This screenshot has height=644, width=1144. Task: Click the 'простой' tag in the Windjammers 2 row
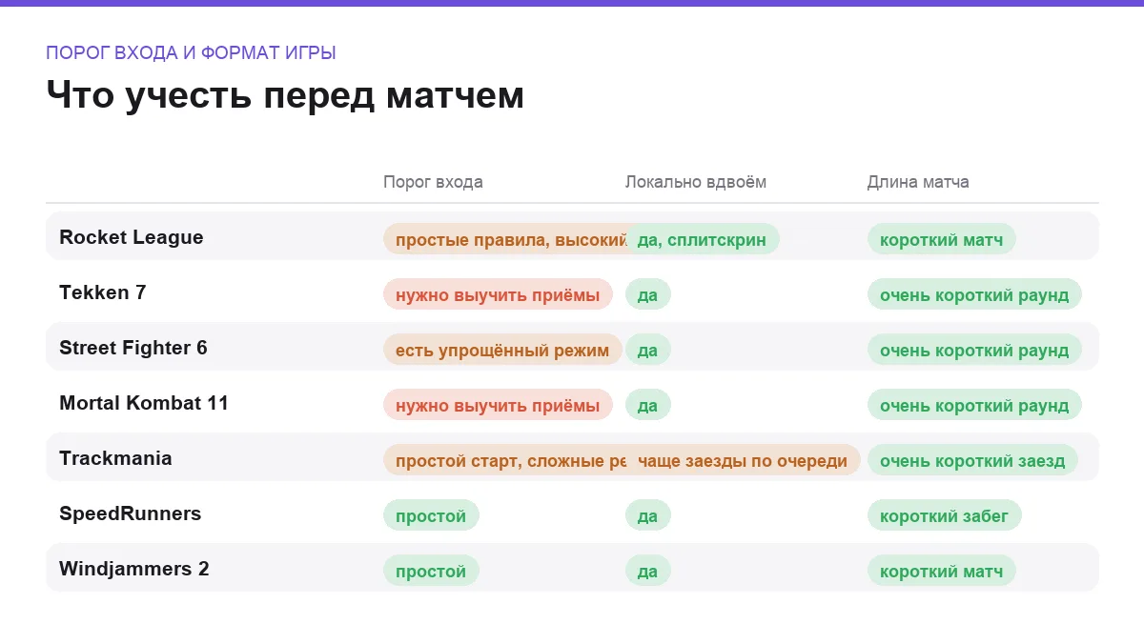[x=431, y=571]
